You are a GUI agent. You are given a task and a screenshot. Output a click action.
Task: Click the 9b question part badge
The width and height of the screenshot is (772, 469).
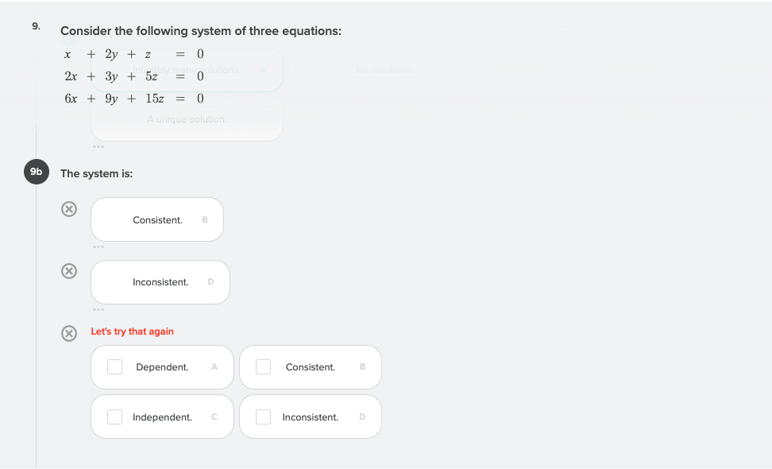(x=36, y=172)
